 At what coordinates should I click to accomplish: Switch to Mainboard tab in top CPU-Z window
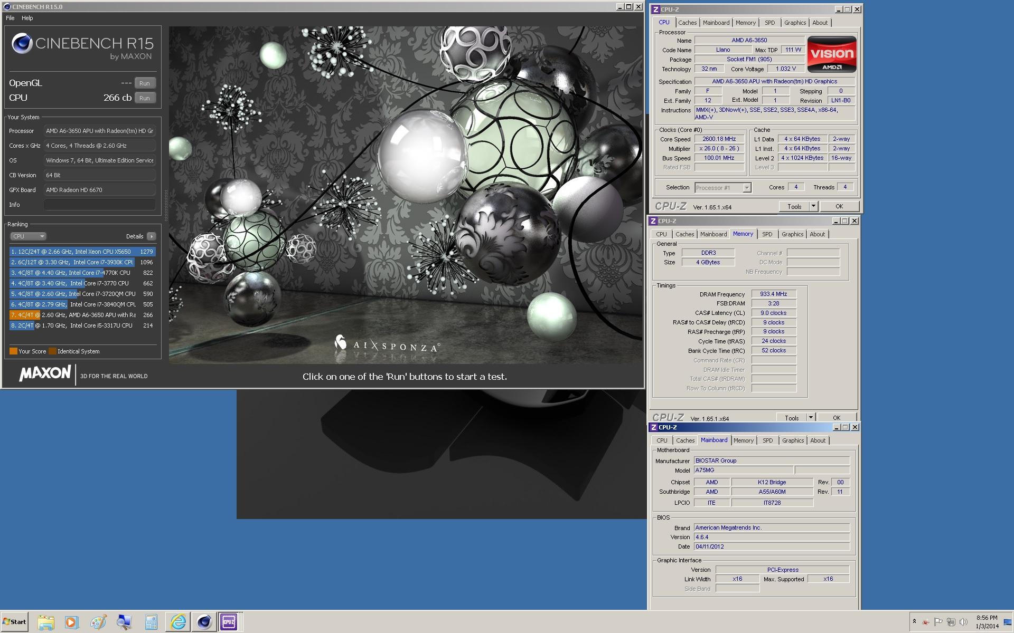(716, 23)
